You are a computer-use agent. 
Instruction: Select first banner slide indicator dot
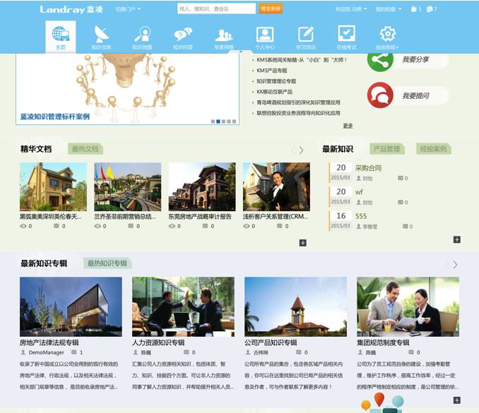[x=213, y=121]
